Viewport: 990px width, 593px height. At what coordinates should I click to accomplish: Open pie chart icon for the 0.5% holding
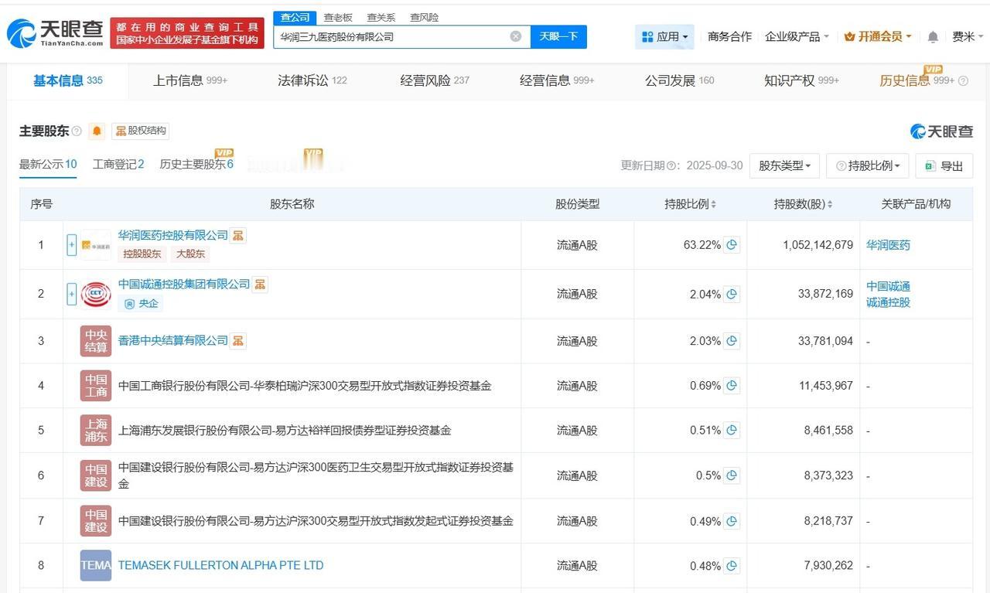click(x=732, y=475)
